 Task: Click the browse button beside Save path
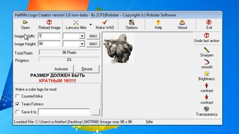(96, 112)
